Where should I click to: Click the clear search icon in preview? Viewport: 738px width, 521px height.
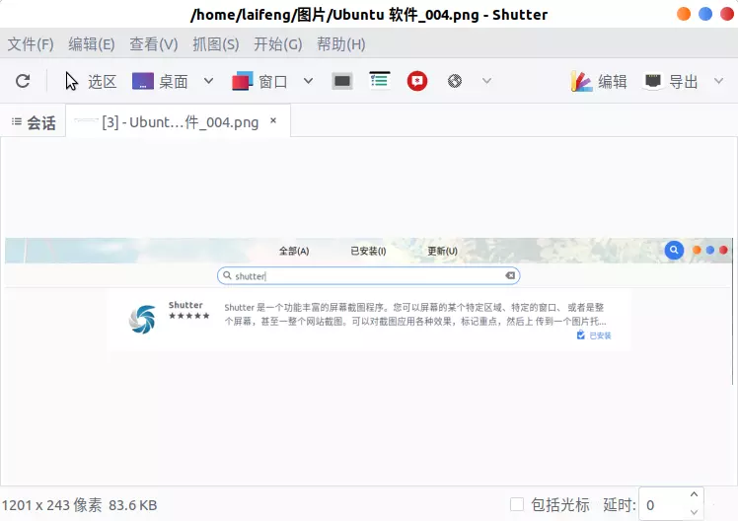pyautogui.click(x=510, y=276)
